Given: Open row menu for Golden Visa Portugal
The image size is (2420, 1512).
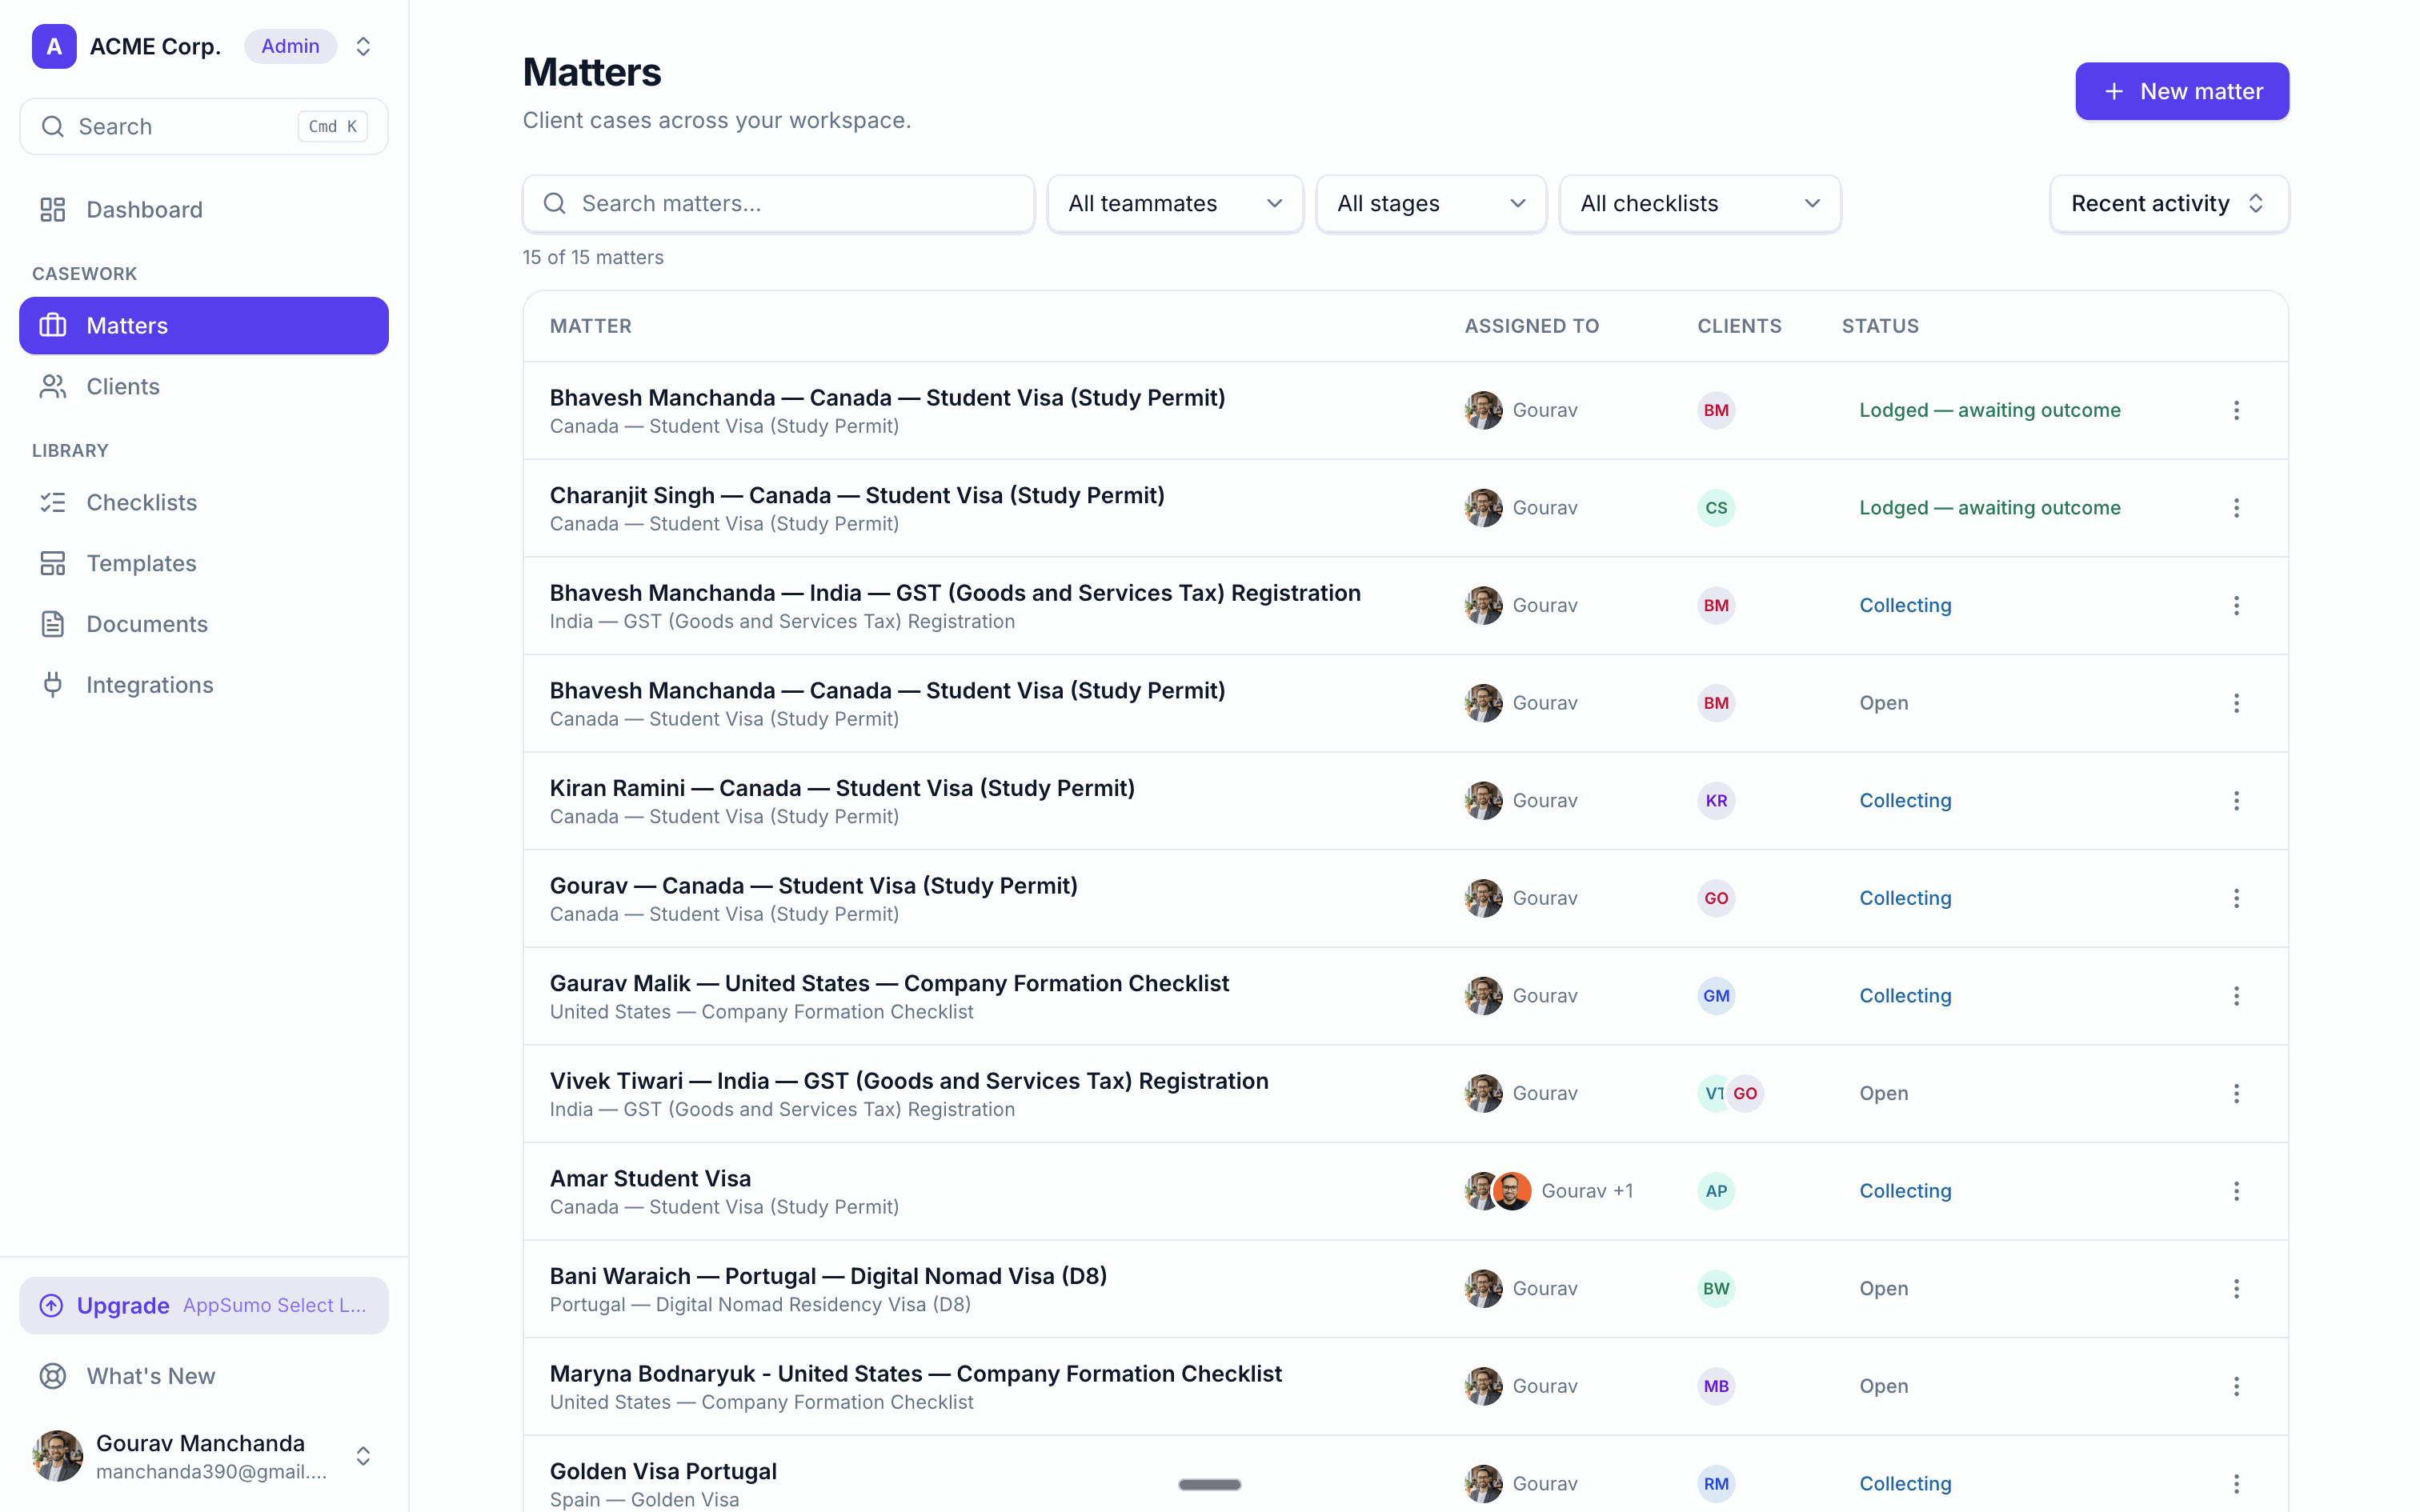Looking at the screenshot, I should point(2236,1484).
